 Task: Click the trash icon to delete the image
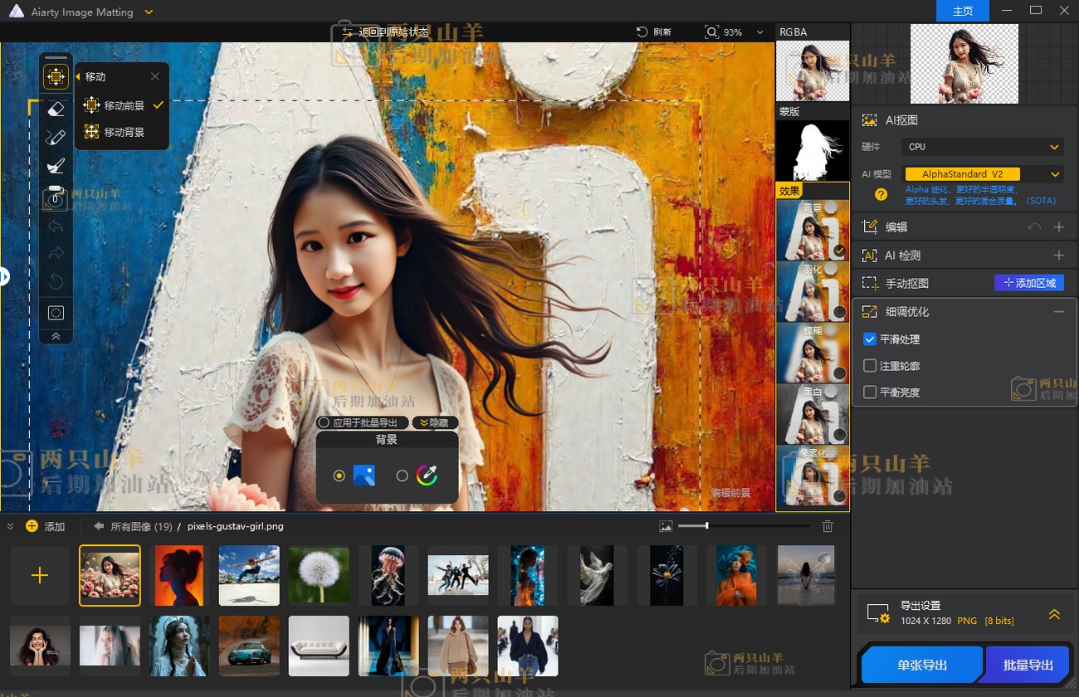827,526
